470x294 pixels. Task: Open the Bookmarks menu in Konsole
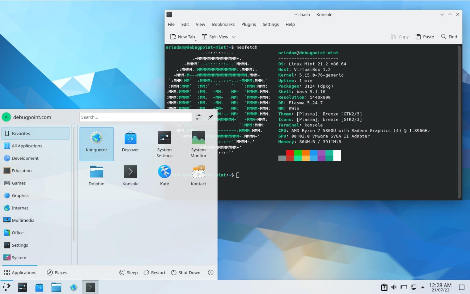click(223, 24)
